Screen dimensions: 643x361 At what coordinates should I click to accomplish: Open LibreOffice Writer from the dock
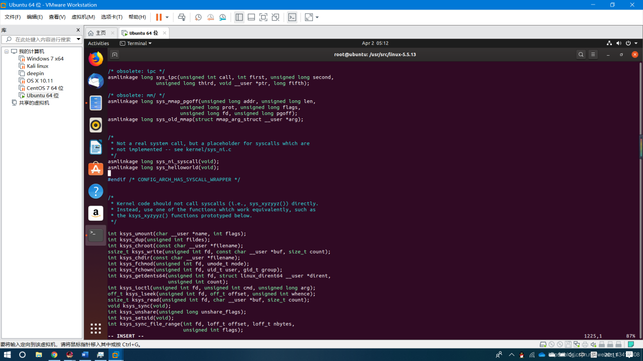click(x=95, y=147)
